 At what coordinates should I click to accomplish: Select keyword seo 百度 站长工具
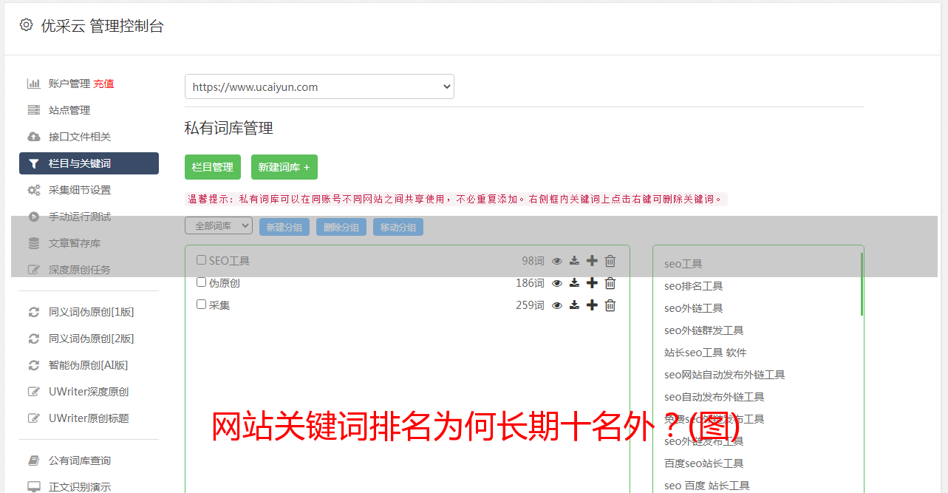point(706,486)
